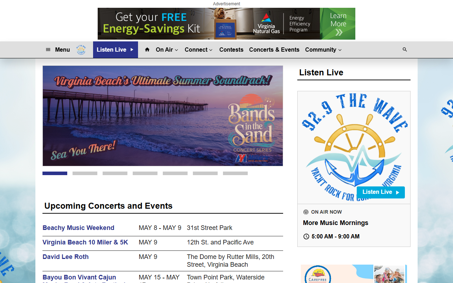This screenshot has width=453, height=283.
Task: Click the On Air Now podcast icon
Action: [306, 212]
